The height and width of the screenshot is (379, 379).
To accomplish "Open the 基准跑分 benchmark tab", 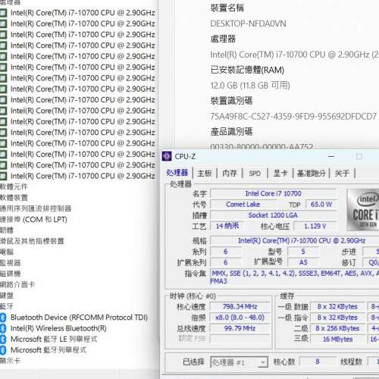I will point(311,174).
